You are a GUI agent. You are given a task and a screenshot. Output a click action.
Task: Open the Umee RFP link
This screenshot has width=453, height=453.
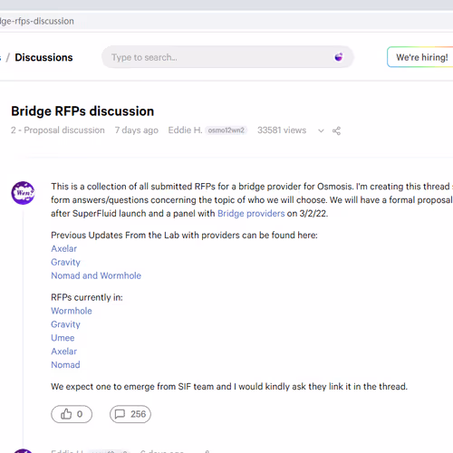[x=63, y=338]
